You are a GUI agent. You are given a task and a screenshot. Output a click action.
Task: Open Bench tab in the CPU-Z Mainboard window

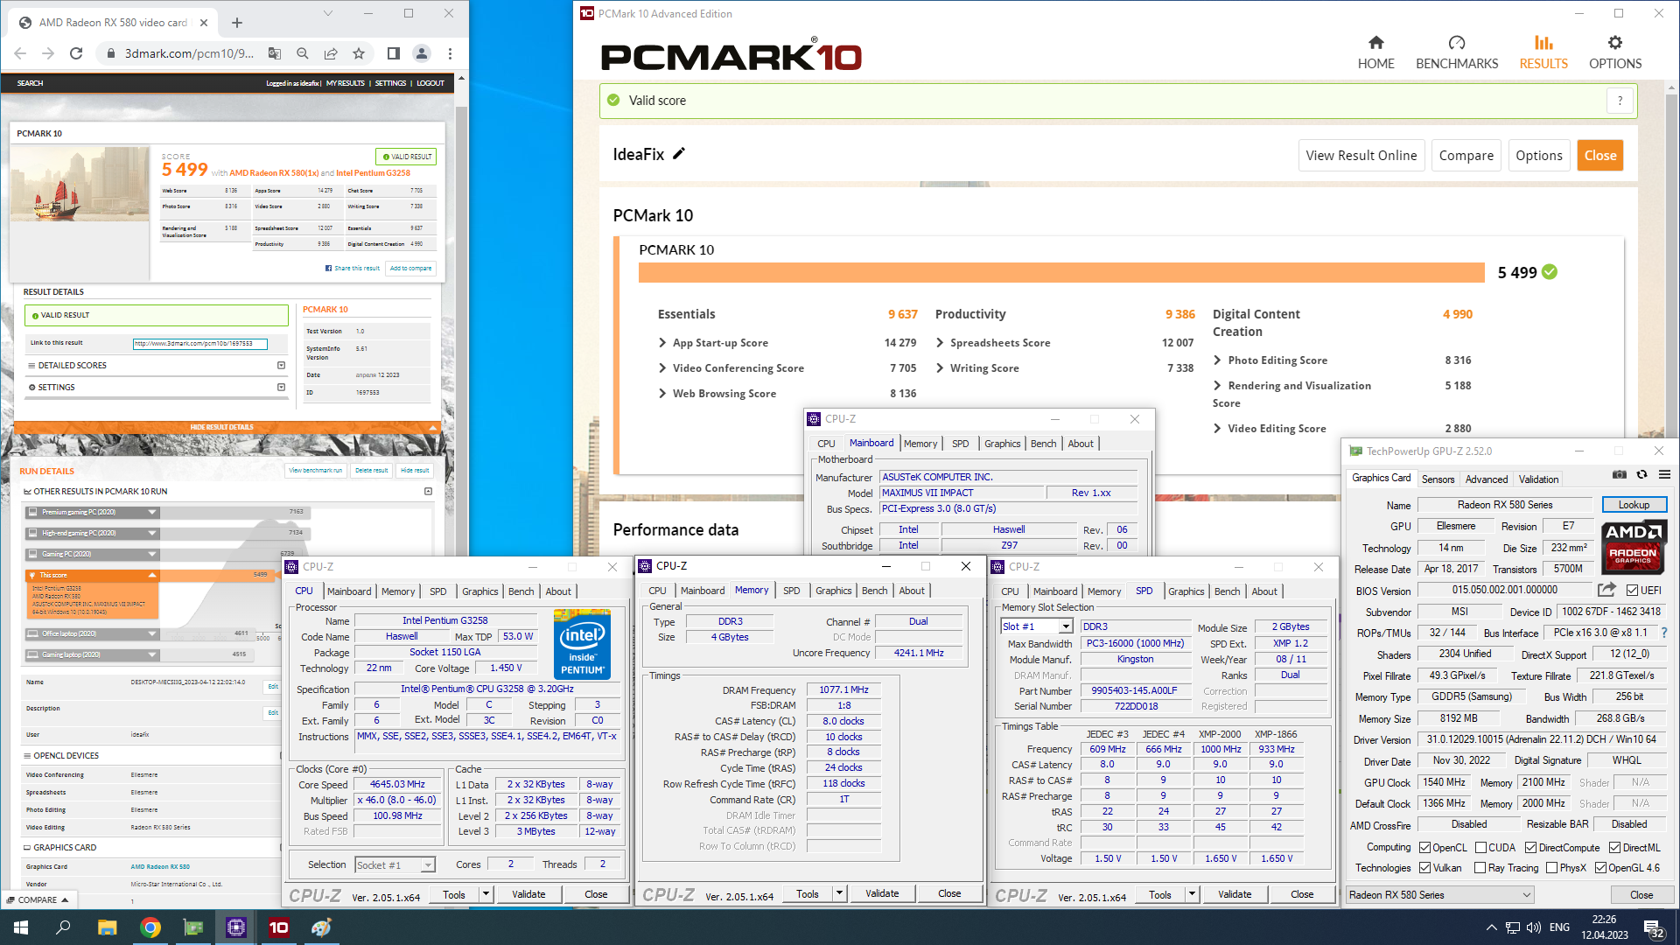click(1043, 444)
